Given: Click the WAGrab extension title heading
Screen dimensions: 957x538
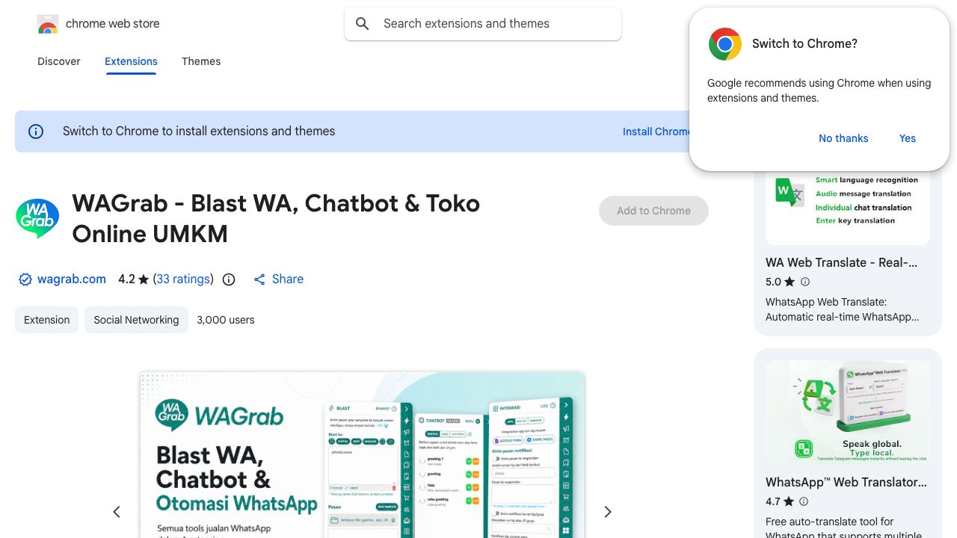Looking at the screenshot, I should tap(276, 218).
